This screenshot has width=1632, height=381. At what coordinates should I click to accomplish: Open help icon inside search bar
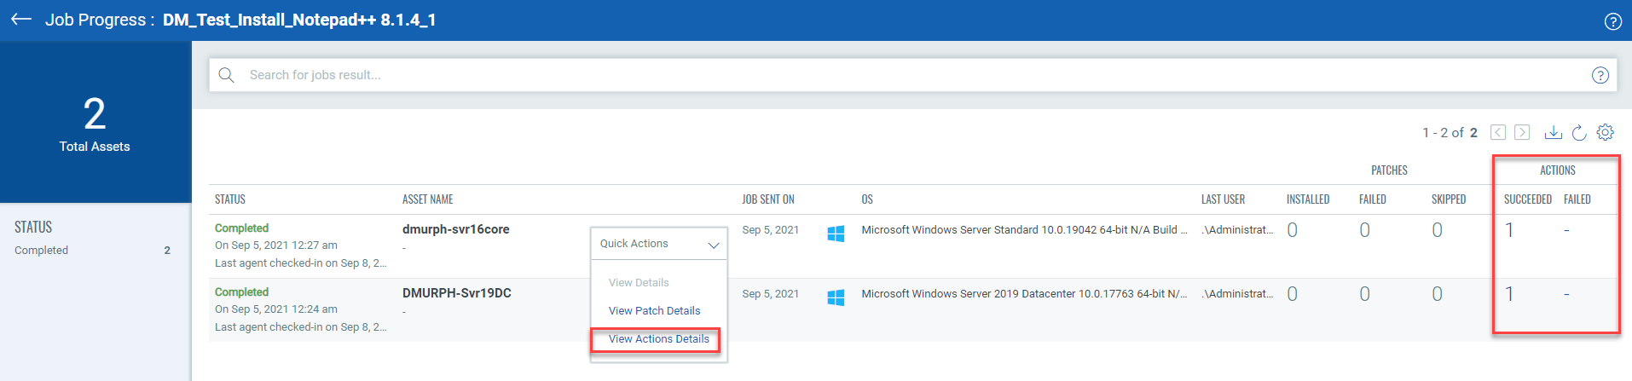tap(1600, 75)
